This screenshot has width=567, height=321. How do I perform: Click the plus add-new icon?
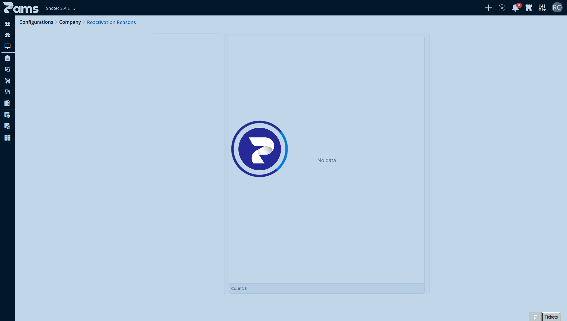(488, 8)
